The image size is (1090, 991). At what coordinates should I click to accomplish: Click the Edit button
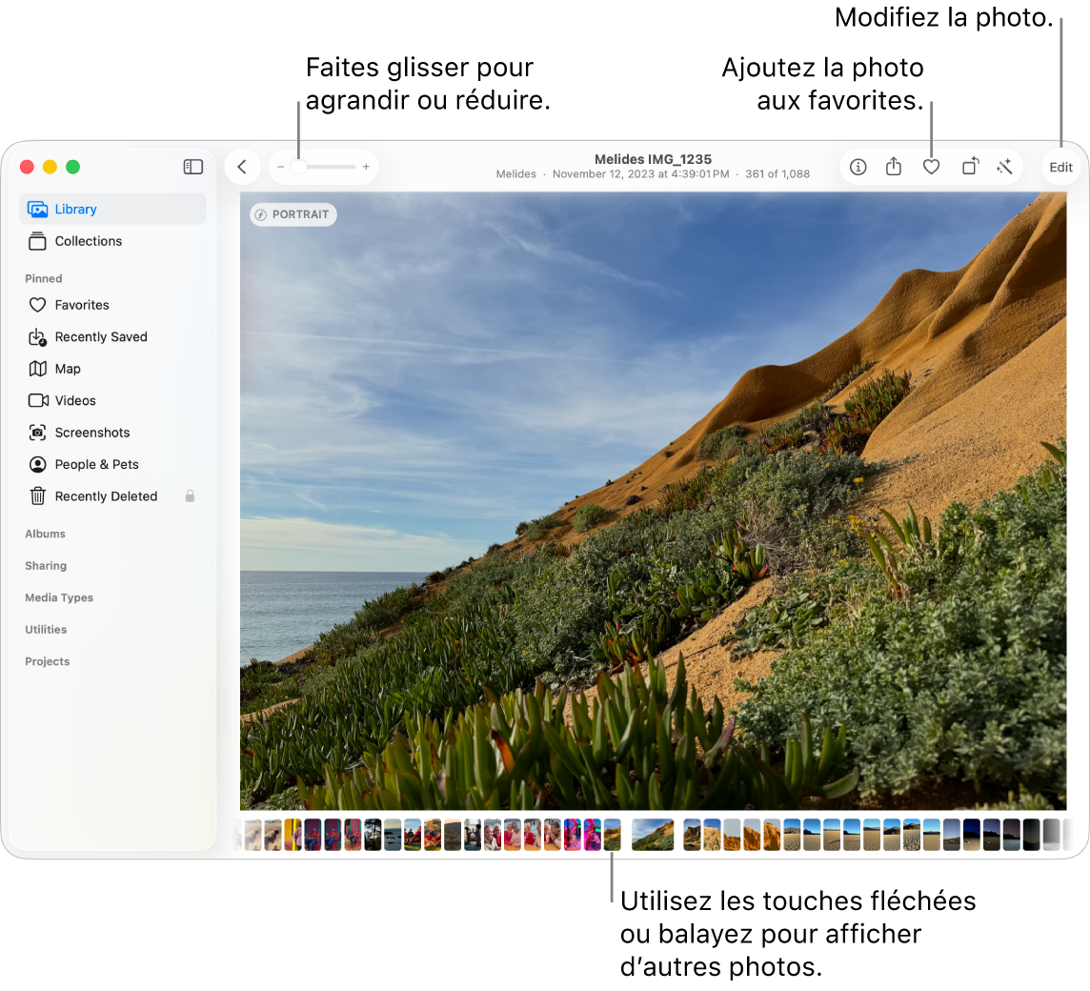tap(1060, 167)
